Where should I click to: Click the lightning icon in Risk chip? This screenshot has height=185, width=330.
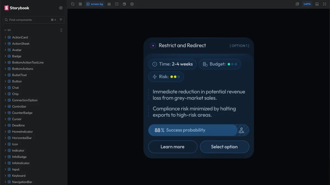(155, 77)
